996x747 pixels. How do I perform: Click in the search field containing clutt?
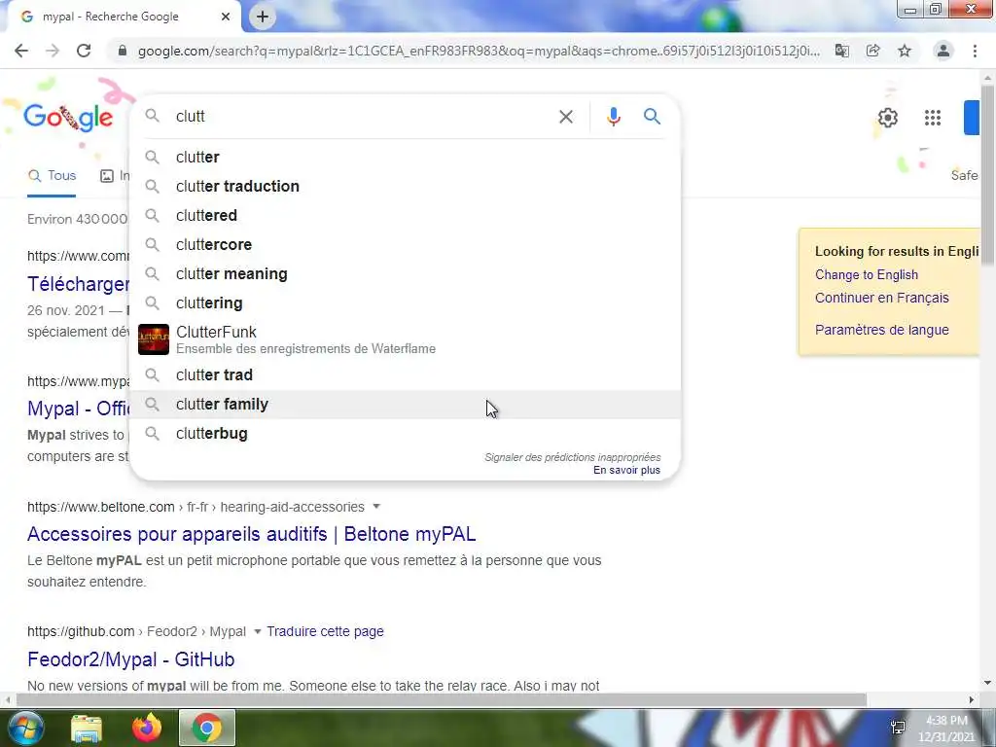click(362, 117)
